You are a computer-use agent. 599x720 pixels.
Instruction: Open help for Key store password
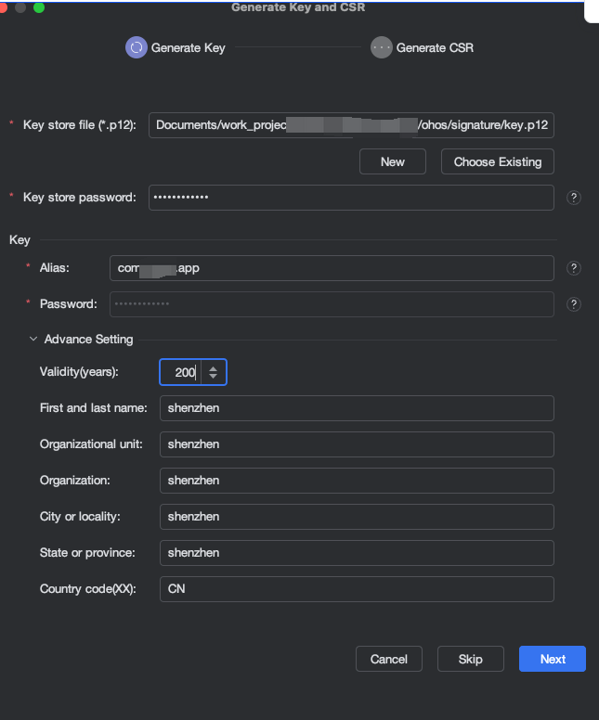573,198
